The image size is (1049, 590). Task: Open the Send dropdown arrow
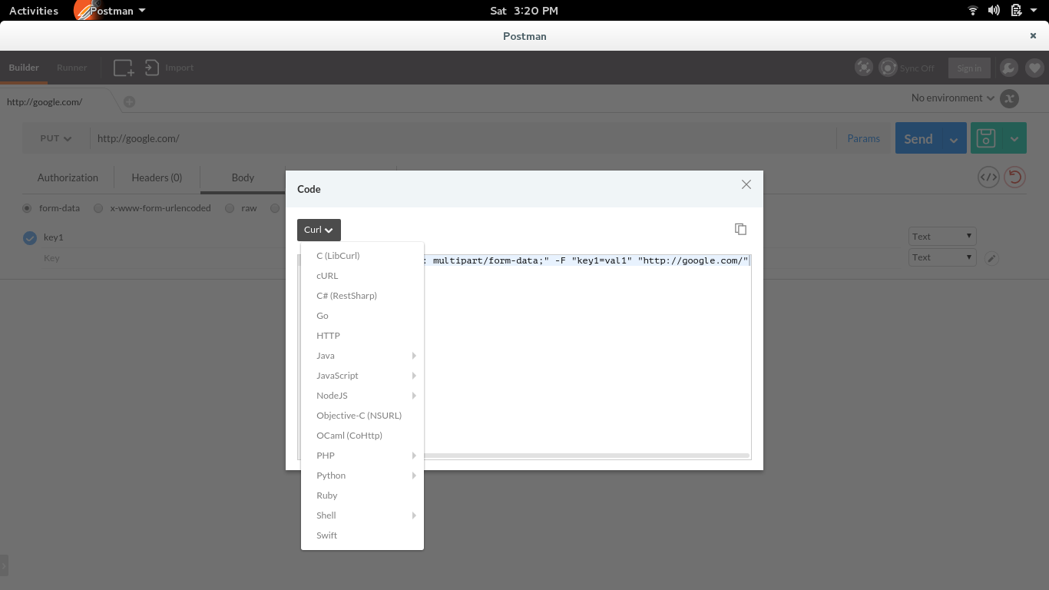tap(954, 138)
